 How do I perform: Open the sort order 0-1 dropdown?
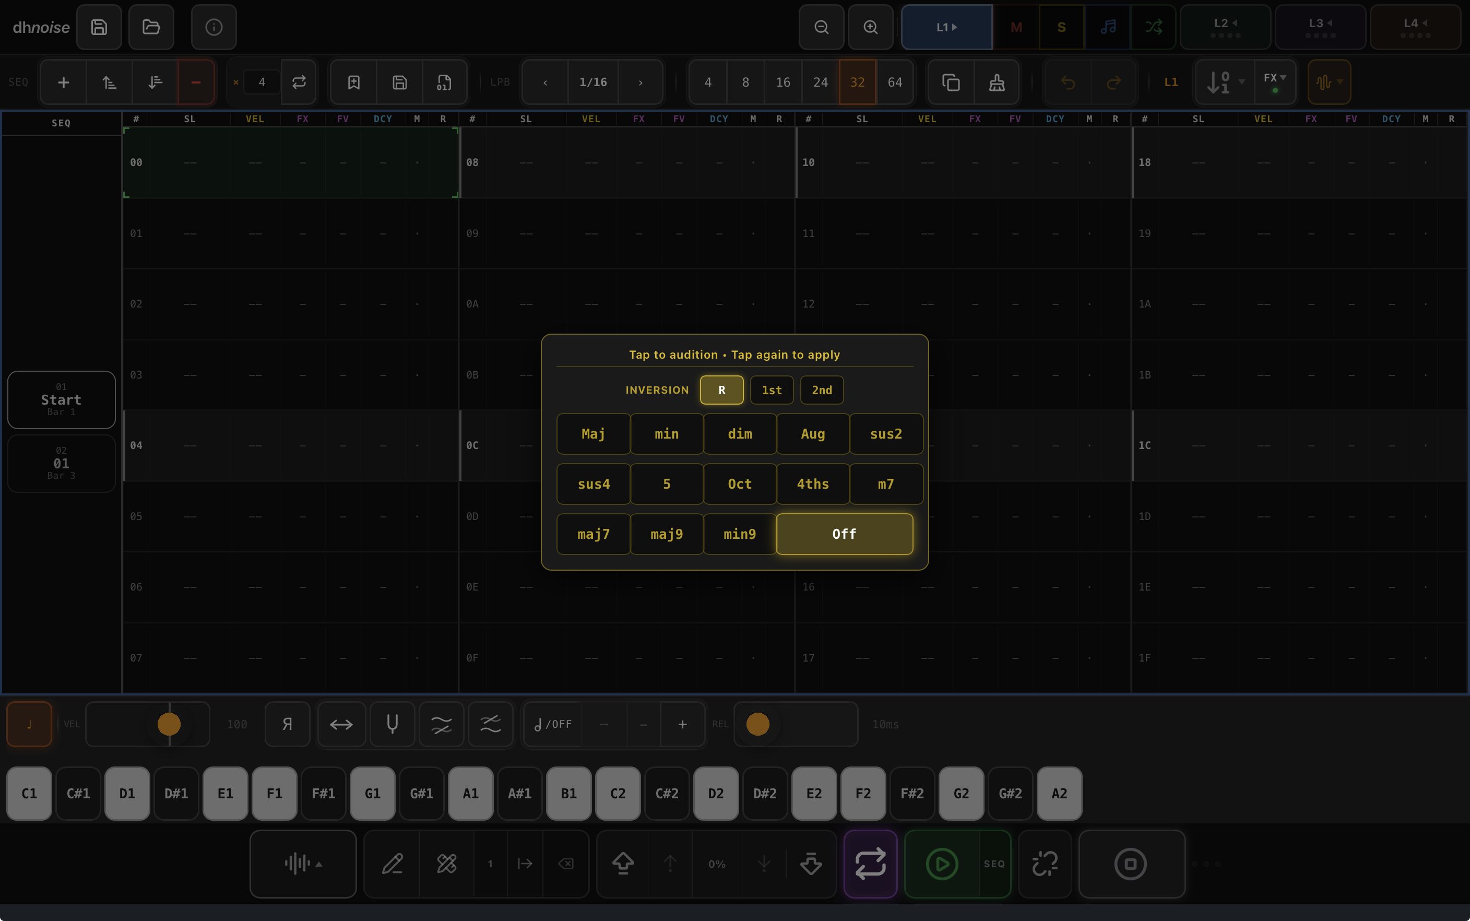click(1225, 82)
